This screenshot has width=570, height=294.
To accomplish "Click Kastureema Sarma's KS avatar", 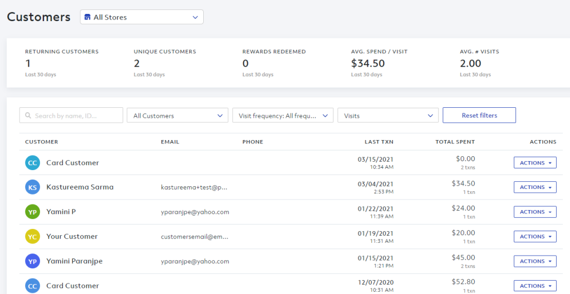I will pyautogui.click(x=32, y=187).
